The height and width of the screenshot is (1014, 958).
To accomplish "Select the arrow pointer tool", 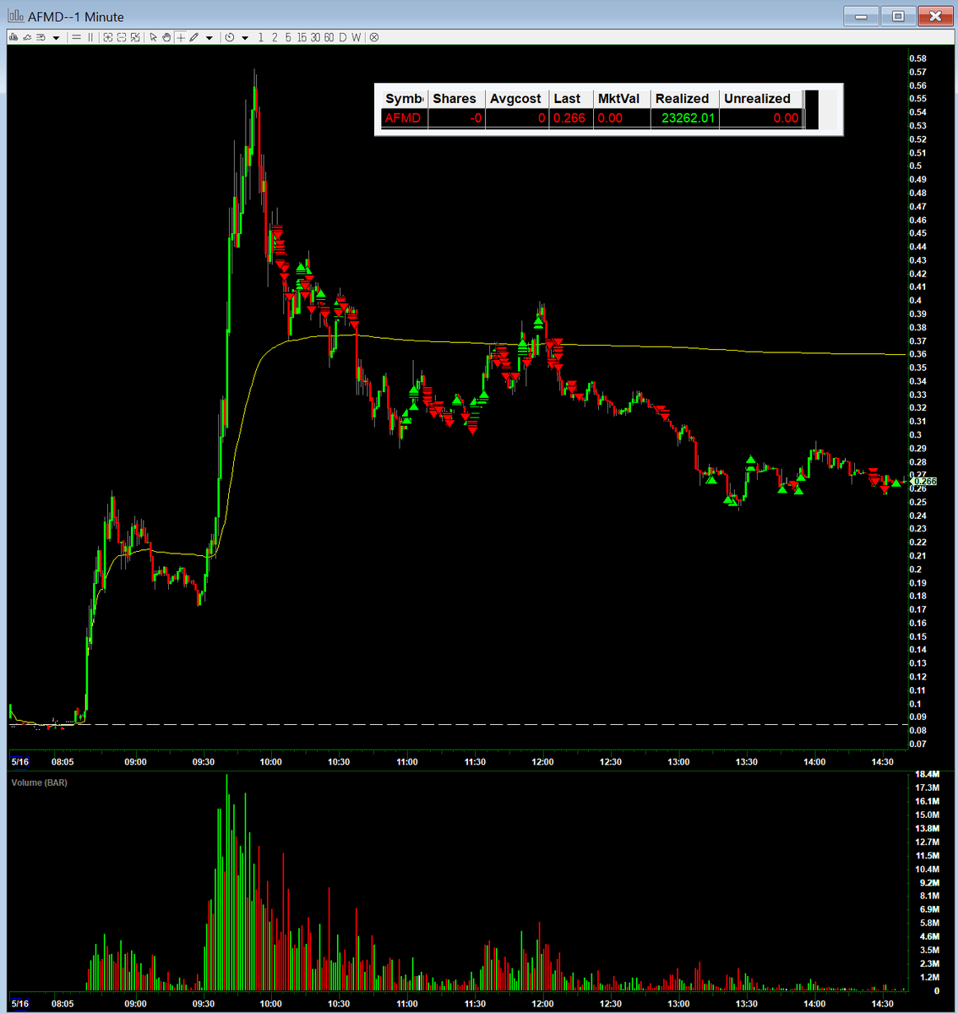I will point(153,37).
